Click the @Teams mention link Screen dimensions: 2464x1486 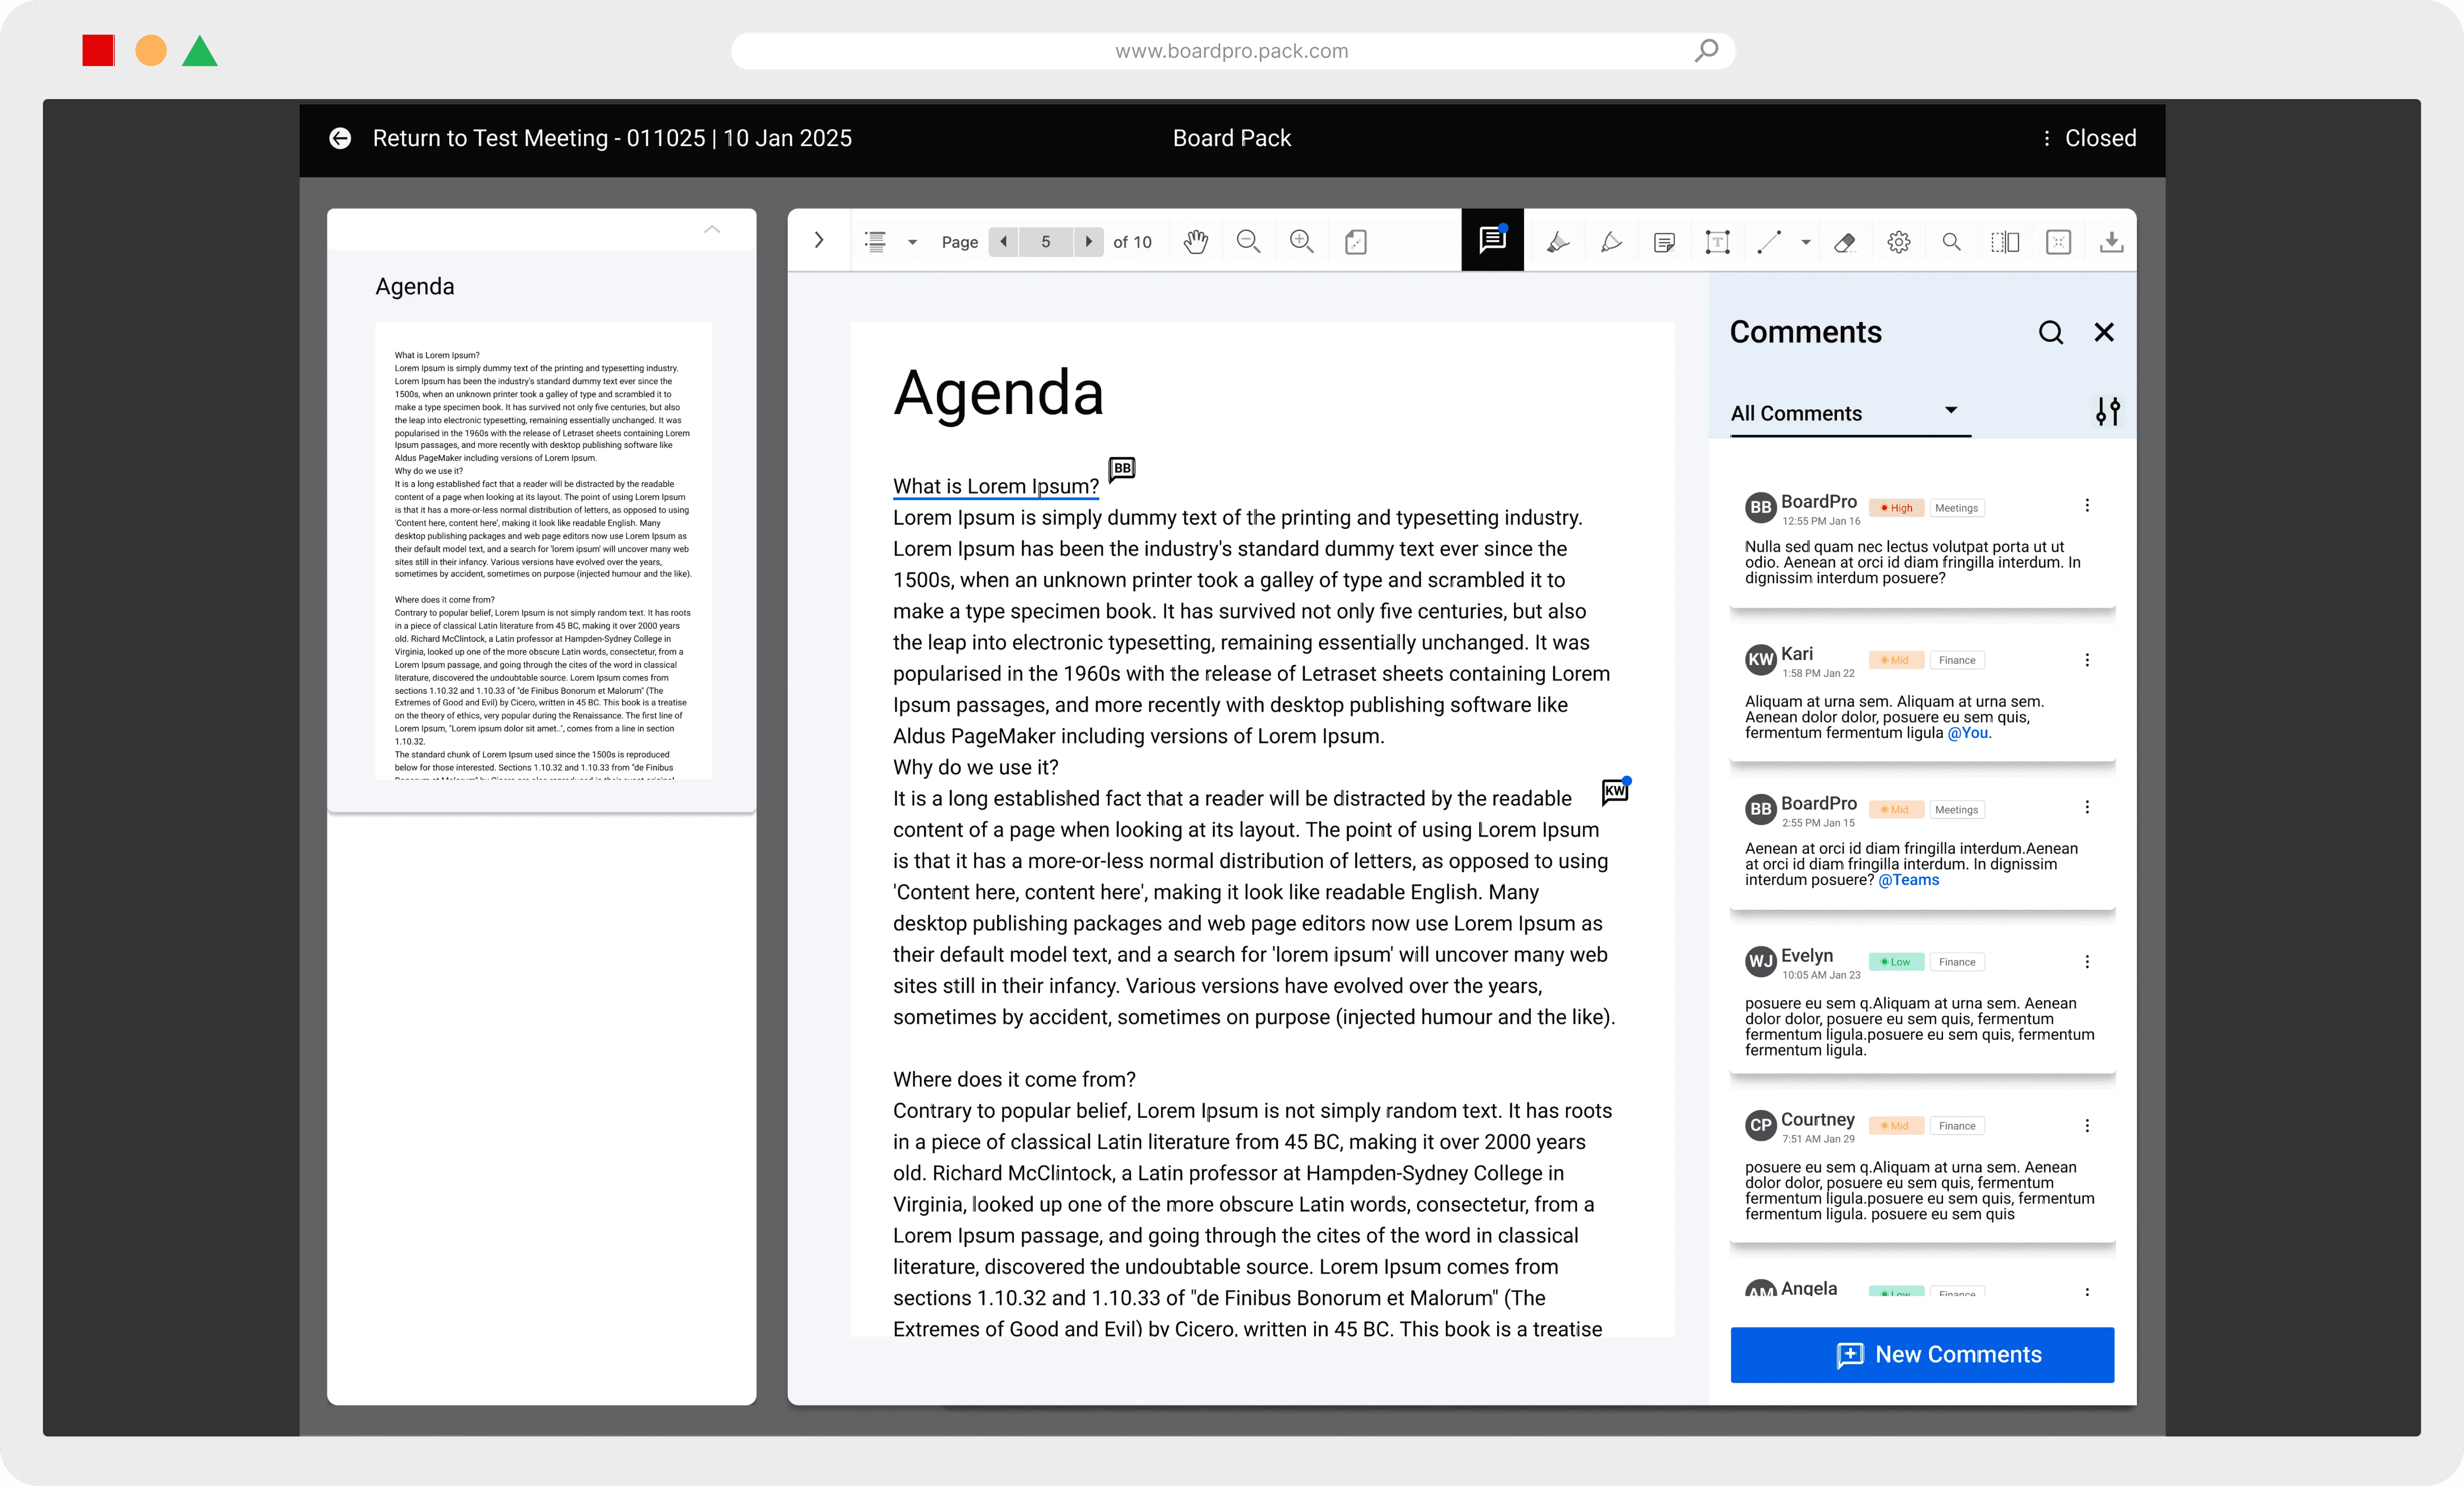click(x=1909, y=880)
